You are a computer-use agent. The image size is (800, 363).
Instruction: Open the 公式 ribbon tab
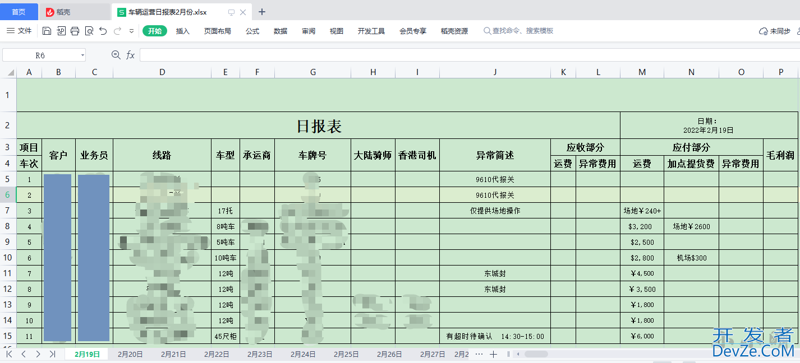252,31
